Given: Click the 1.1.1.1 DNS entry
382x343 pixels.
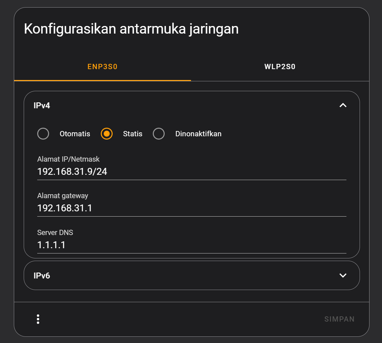Looking at the screenshot, I should coord(51,245).
